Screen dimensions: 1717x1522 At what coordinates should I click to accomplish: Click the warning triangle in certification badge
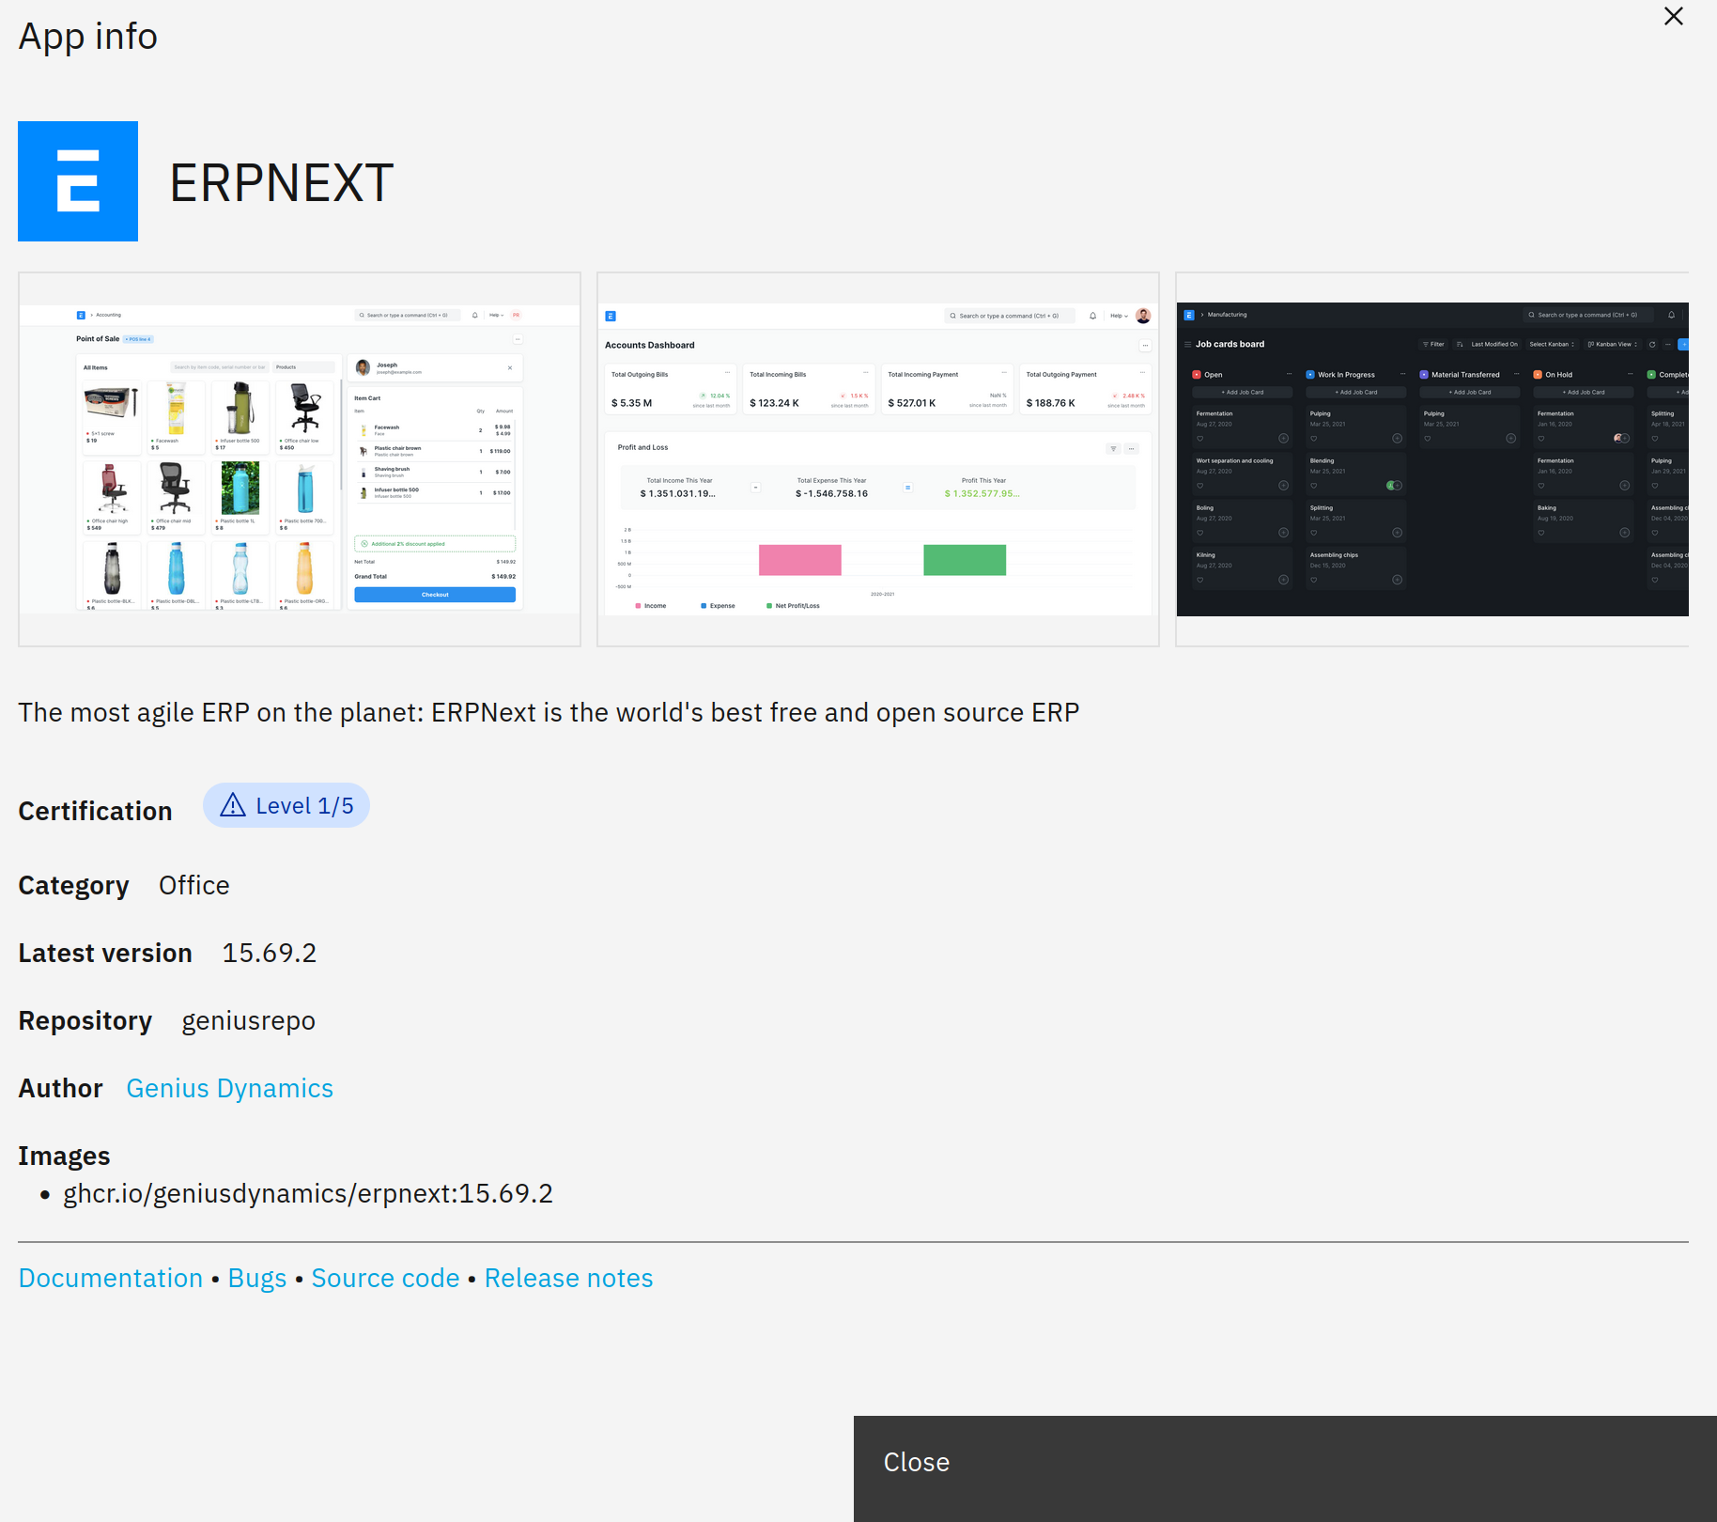[x=232, y=806]
